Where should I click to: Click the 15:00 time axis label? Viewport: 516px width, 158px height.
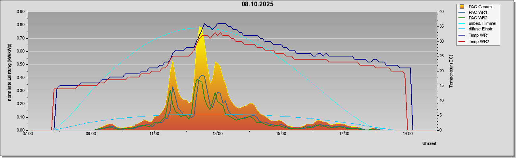[x=281, y=134]
